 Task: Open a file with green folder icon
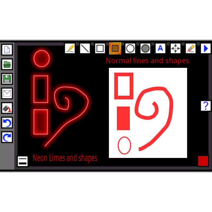[x=7, y=64]
